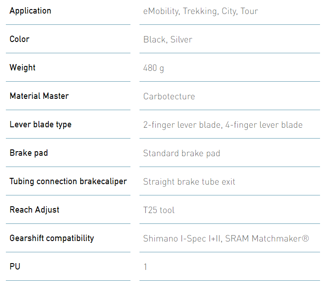Select the PU value 1
This screenshot has height=283, width=325.
point(145,267)
